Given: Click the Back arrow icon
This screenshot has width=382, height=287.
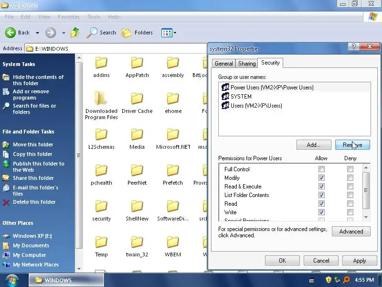Looking at the screenshot, I should (11, 33).
